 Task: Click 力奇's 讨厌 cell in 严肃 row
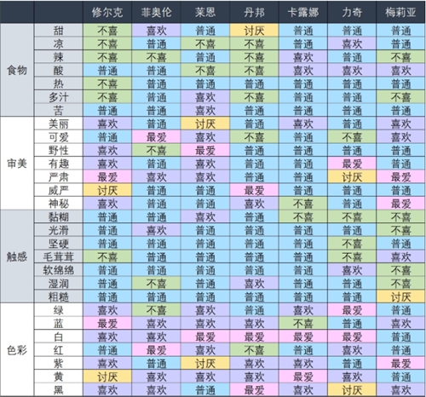coord(352,176)
